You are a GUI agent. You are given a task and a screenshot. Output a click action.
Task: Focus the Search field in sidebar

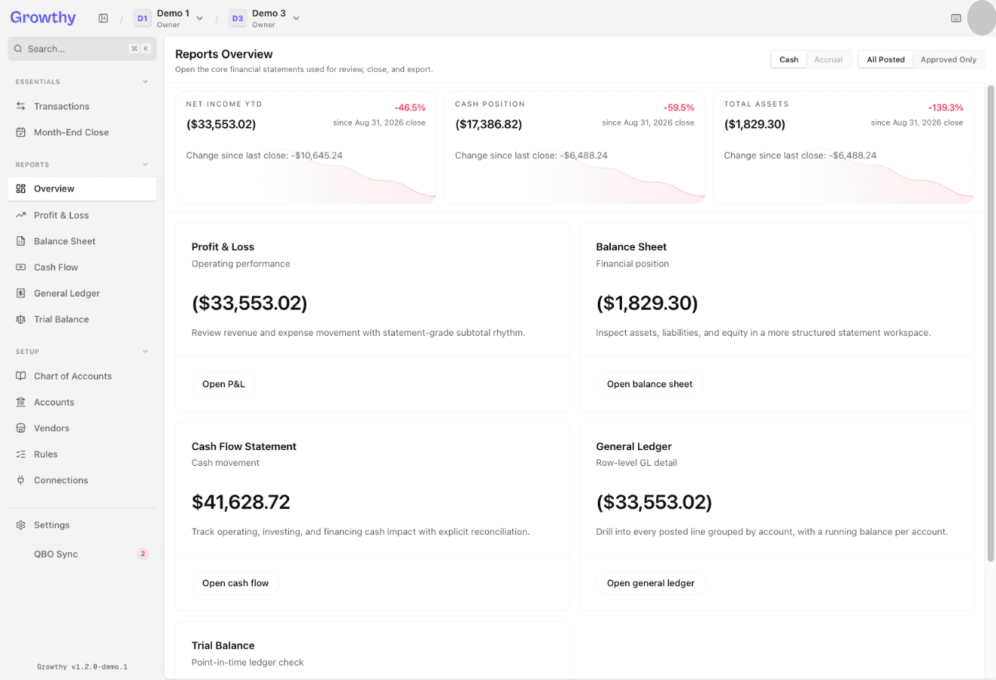[82, 48]
